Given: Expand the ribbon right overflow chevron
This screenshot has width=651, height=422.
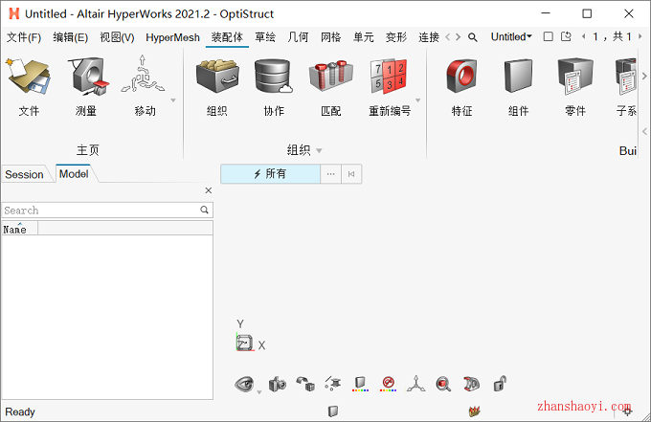Looking at the screenshot, I should coord(644,76).
